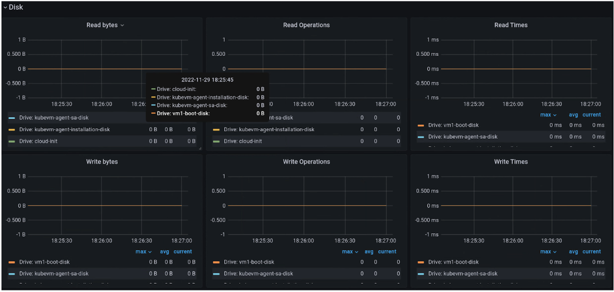The height and width of the screenshot is (292, 614).
Task: Click the blue kubevm-agent-sa-disk icon in Read Times
Action: click(420, 137)
